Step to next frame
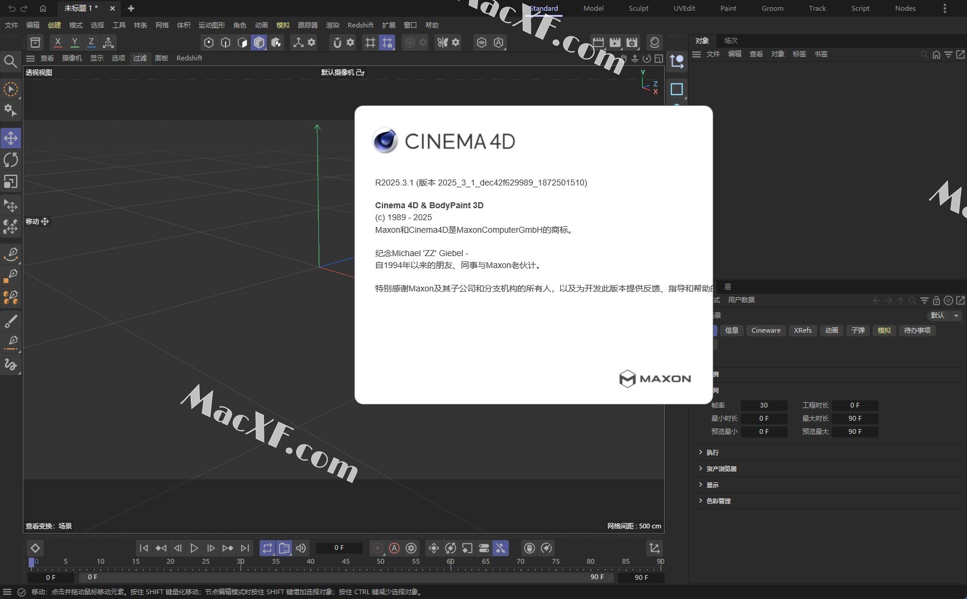Viewport: 967px width, 599px height. coord(211,548)
